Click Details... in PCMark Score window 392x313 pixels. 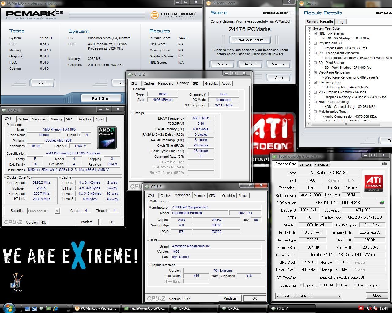click(x=223, y=64)
